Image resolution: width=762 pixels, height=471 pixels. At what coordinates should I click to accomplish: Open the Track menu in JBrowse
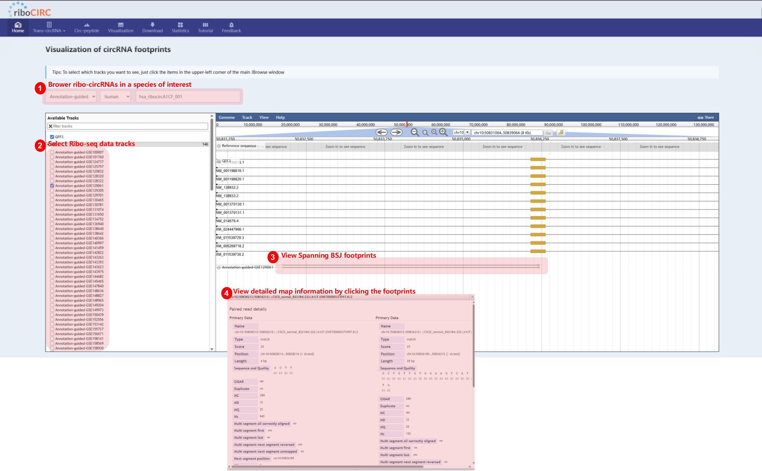coord(247,117)
